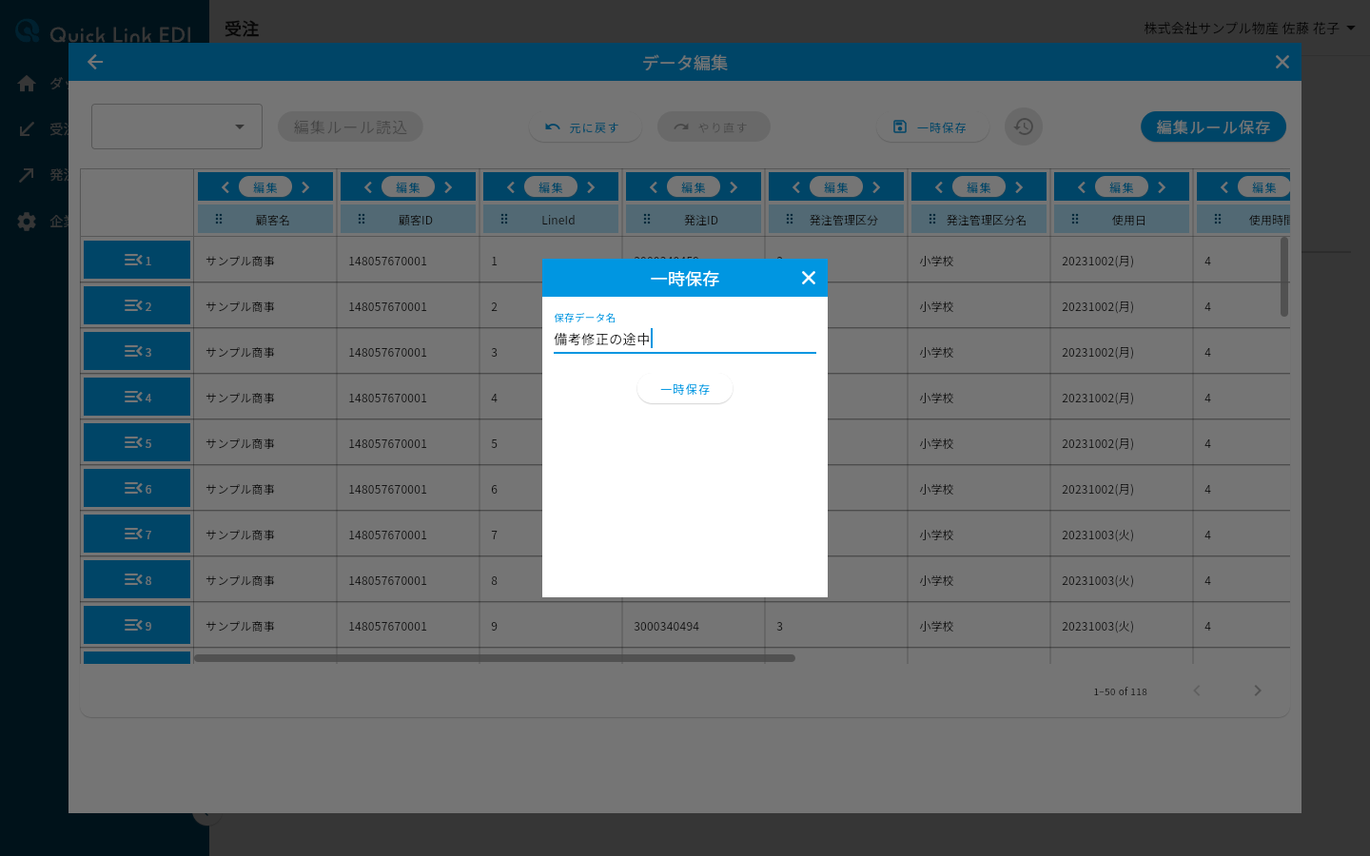Open row 2 menu button

(x=137, y=305)
